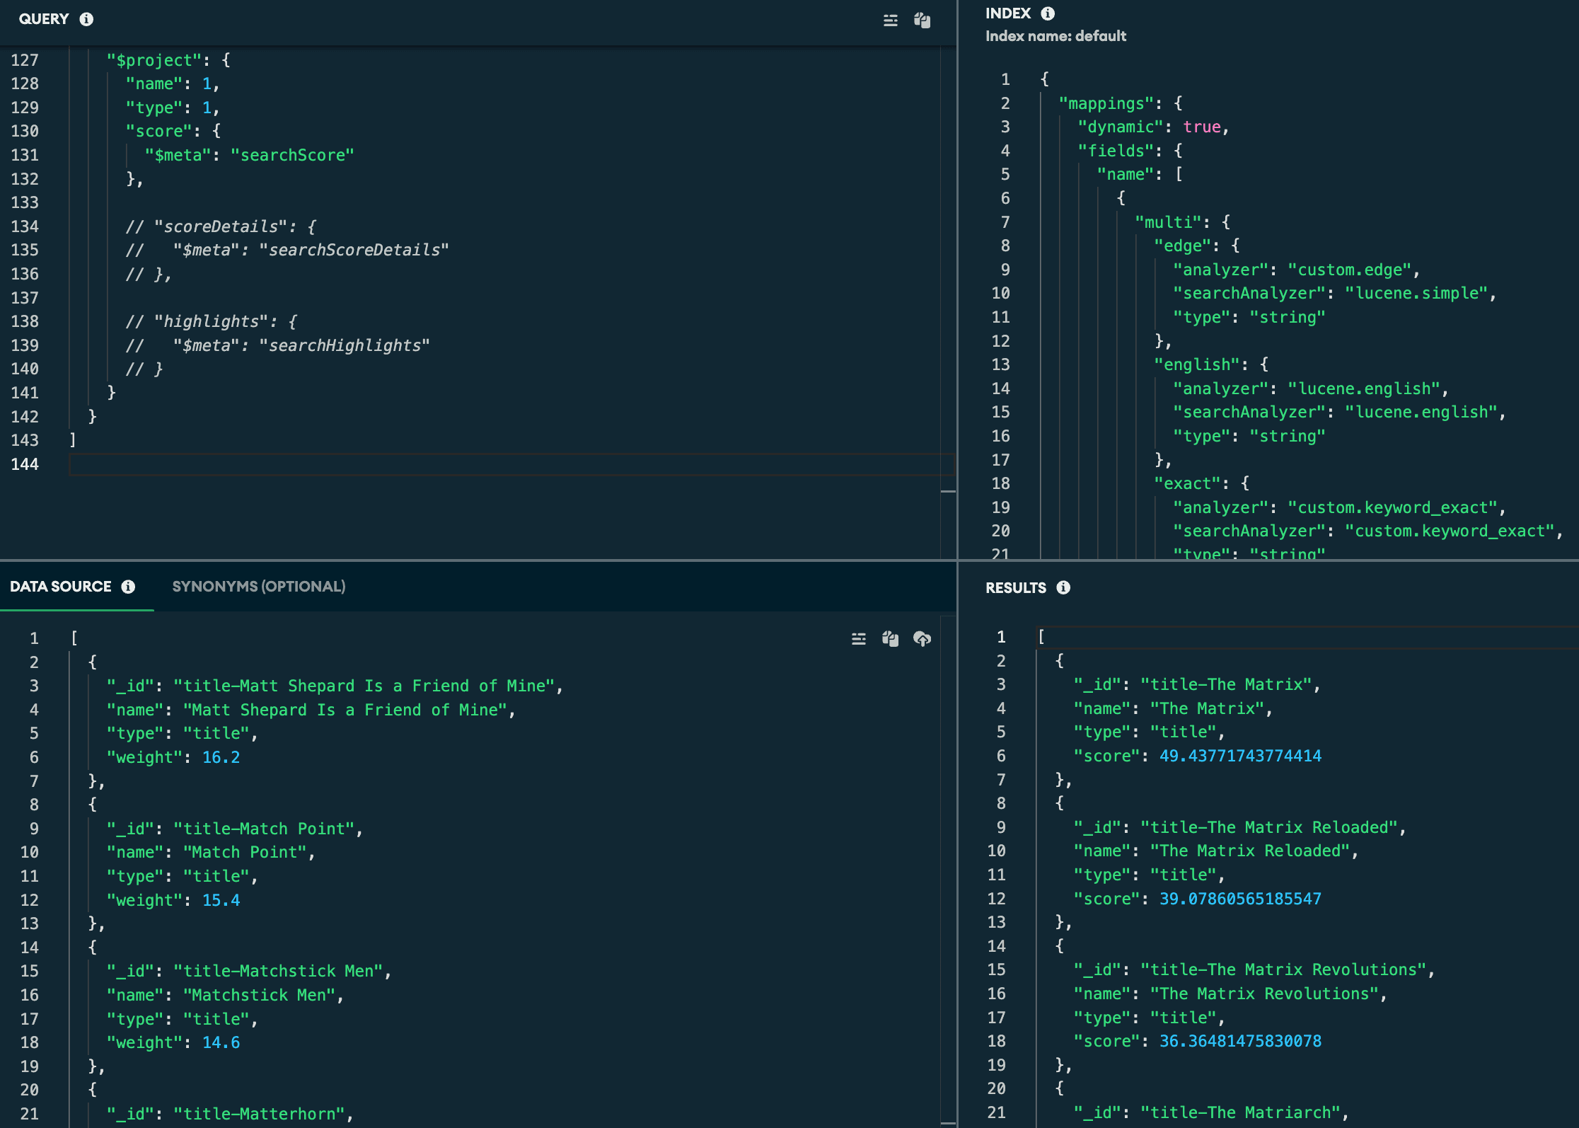The height and width of the screenshot is (1128, 1579).
Task: Click The Matrix score value in results
Action: tap(1239, 756)
